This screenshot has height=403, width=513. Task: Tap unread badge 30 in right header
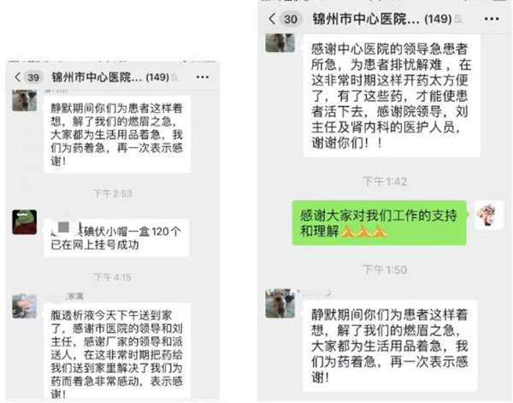[x=290, y=19]
